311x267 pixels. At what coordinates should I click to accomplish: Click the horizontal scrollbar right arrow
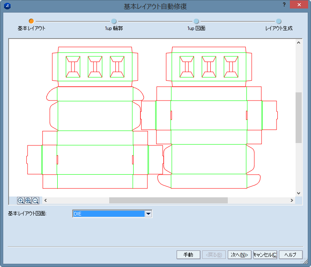coord(292,200)
